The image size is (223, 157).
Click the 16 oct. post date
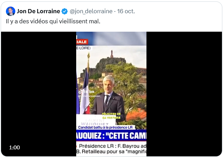click(x=127, y=11)
